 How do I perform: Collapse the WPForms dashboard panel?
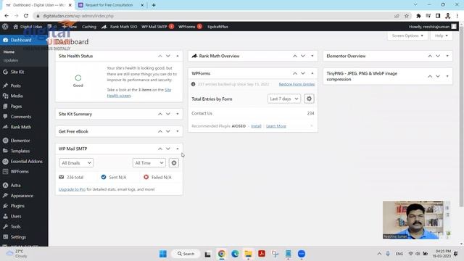coord(312,73)
